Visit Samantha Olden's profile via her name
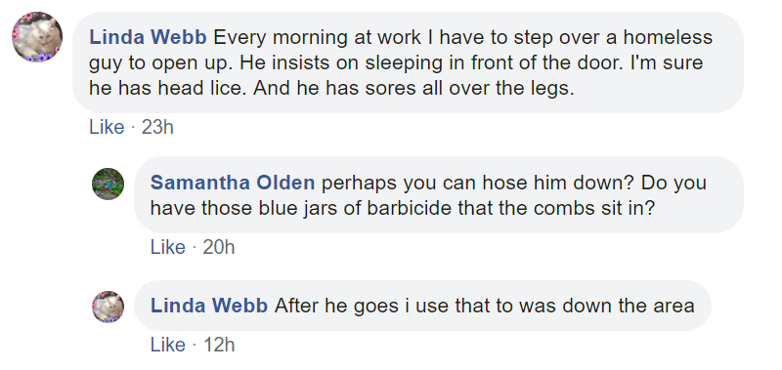This screenshot has width=782, height=370. (x=233, y=183)
